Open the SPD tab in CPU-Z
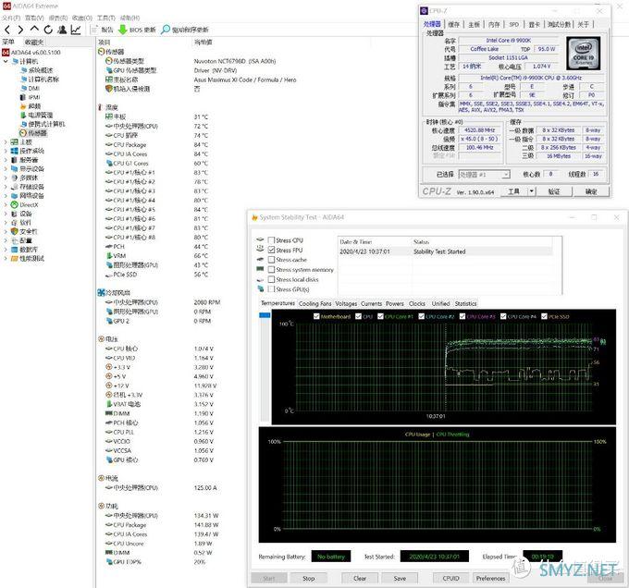This screenshot has height=588, width=629. point(514,24)
